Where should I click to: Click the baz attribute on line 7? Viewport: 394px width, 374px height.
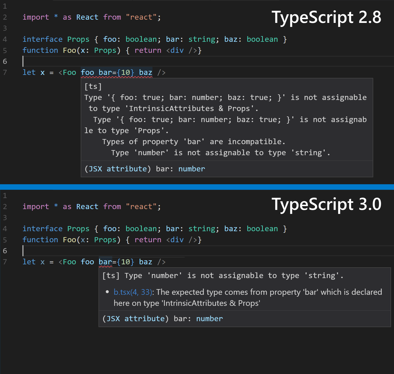pos(145,72)
